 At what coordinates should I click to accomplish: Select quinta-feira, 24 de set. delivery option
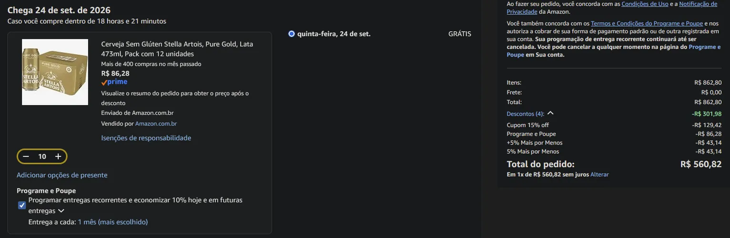[292, 34]
